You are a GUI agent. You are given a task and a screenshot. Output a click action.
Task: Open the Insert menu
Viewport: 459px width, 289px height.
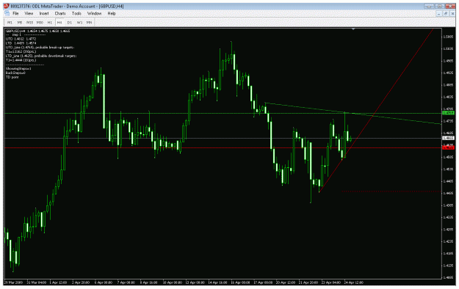pos(44,13)
